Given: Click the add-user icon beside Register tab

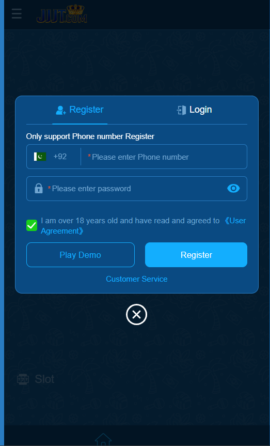Looking at the screenshot, I should [x=61, y=110].
